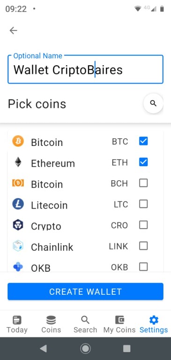Image resolution: width=171 pixels, height=360 pixels.
Task: Tap the back arrow icon
Action: point(13,31)
